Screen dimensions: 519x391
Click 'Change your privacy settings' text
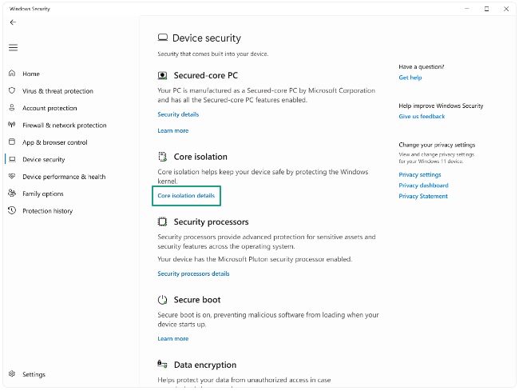tap(437, 145)
